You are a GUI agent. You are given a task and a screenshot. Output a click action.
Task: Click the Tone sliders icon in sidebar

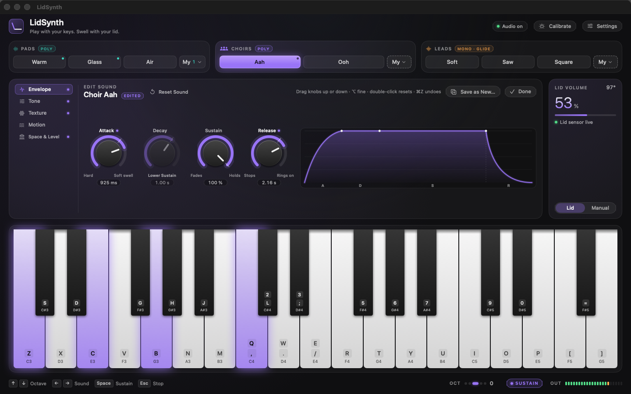pos(22,101)
